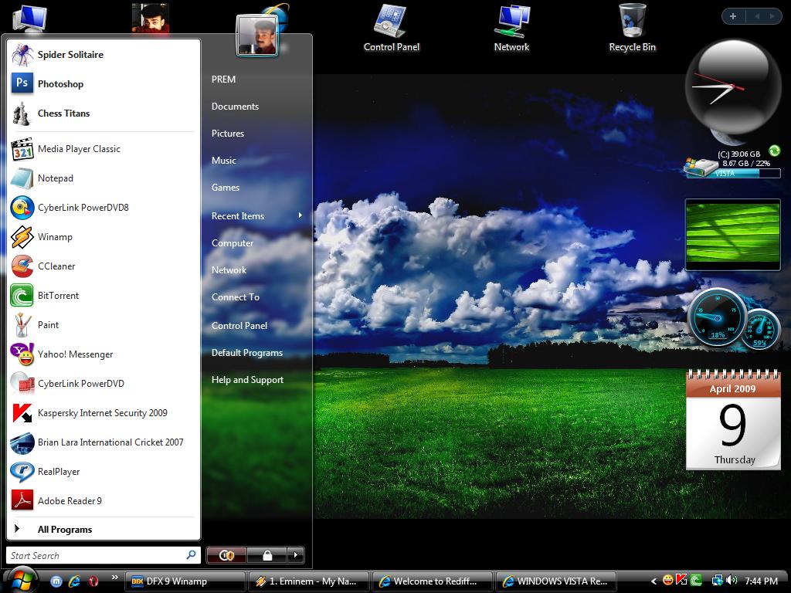Launch Brian Lara International Cricket 2007

point(104,442)
